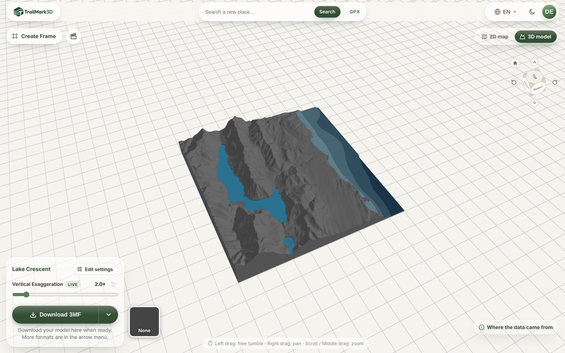Screen dimensions: 565x353
Task: Toggle dark mode with moon icon
Action: pyautogui.click(x=532, y=12)
